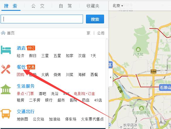Select 火锅 cuisine
The height and width of the screenshot is (129, 171).
click(x=45, y=75)
